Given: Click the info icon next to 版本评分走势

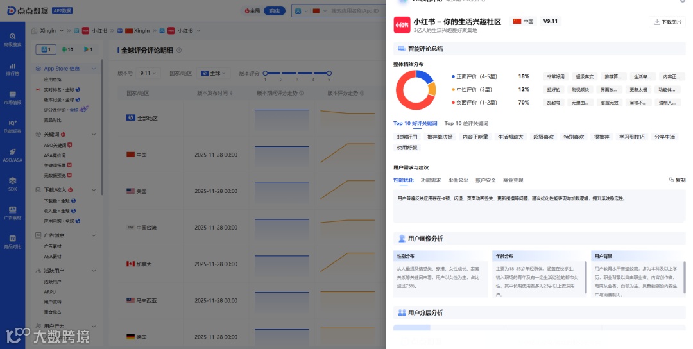Looking at the screenshot, I should 362,93.
